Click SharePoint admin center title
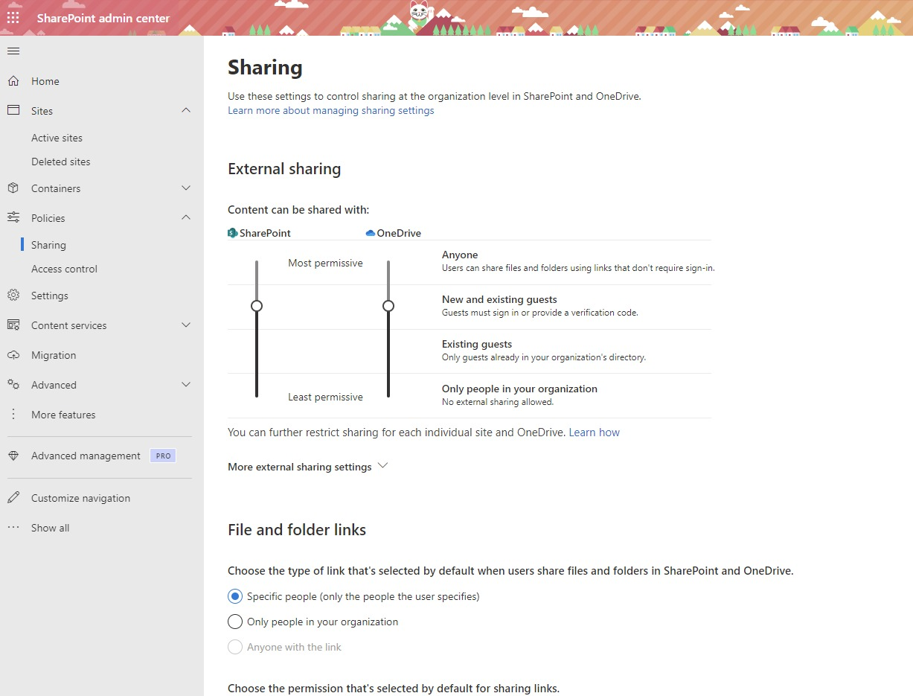Screen dimensions: 913x696 click(x=103, y=18)
